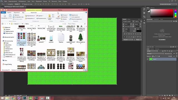Open Auto-Select group dropdown in options bar

17,4
